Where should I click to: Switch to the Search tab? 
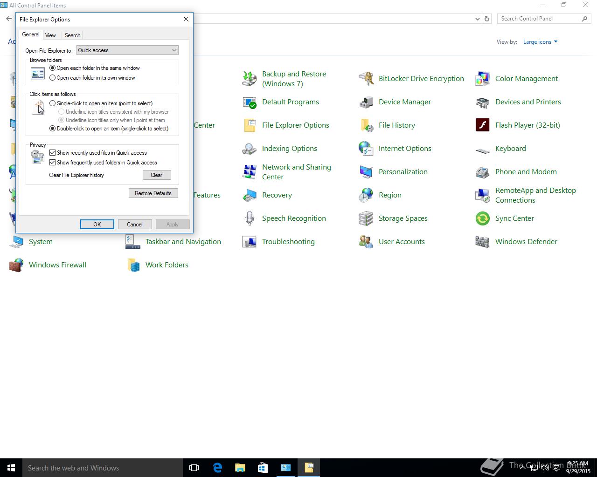72,35
